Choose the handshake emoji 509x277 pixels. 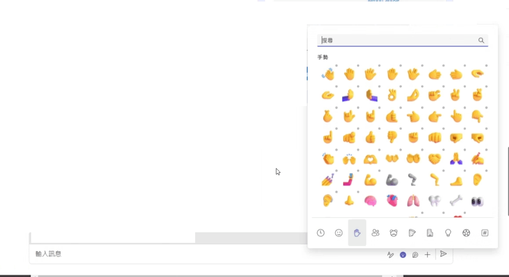click(x=435, y=159)
